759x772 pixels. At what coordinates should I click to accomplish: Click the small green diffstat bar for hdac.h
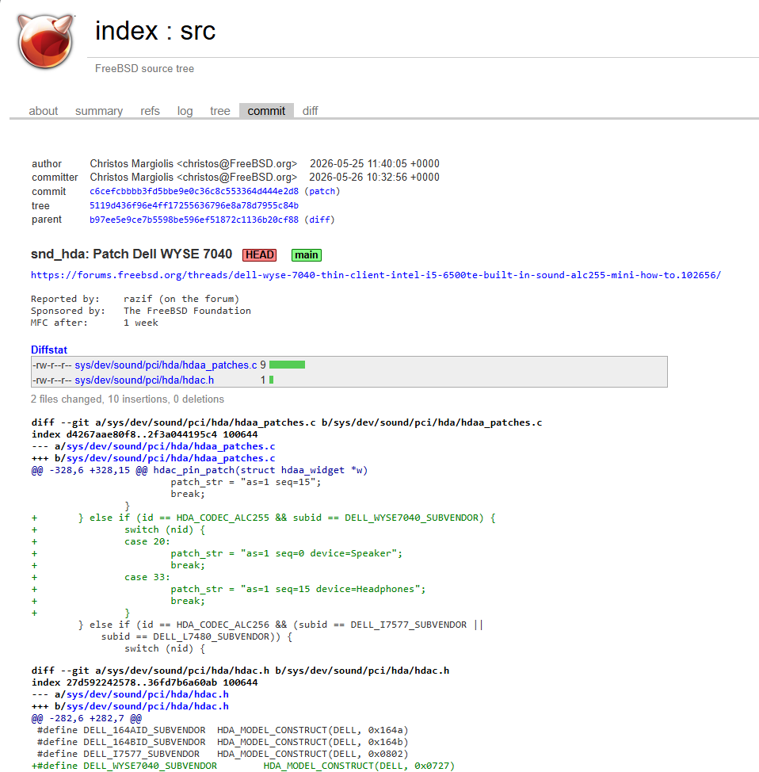point(271,380)
